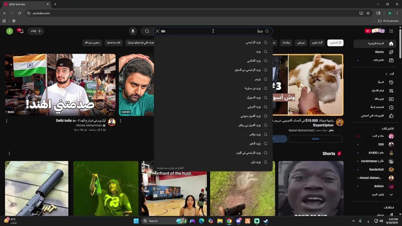Click the magnifier search button beside the X
402x226 pixels.
pos(147,31)
